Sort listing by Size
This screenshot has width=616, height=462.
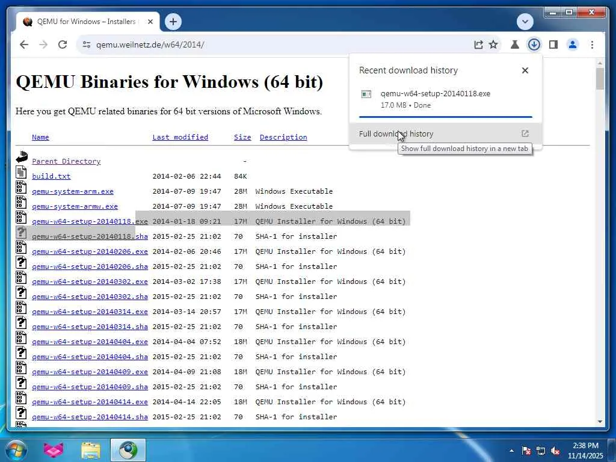[x=242, y=137]
